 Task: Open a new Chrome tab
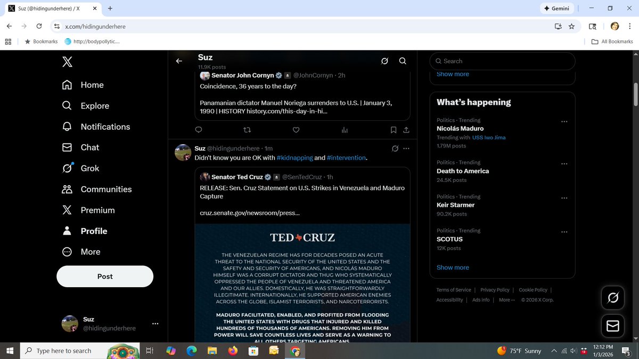coord(110,9)
